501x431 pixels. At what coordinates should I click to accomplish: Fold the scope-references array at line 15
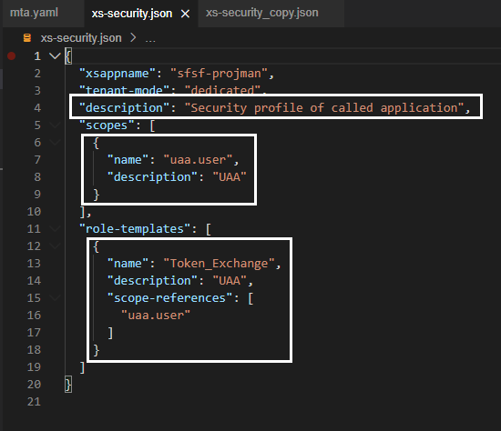[55, 298]
